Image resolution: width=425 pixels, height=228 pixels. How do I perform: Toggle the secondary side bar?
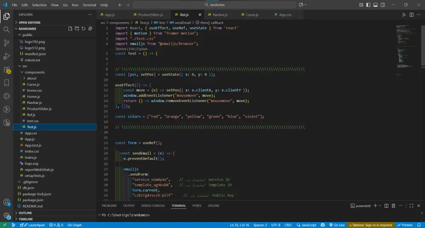click(x=383, y=5)
